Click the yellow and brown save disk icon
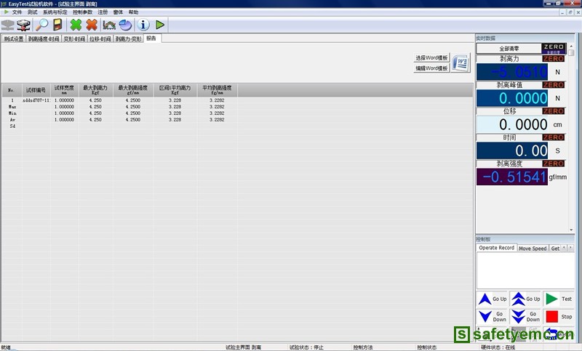This screenshot has width=582, height=351. 57,25
